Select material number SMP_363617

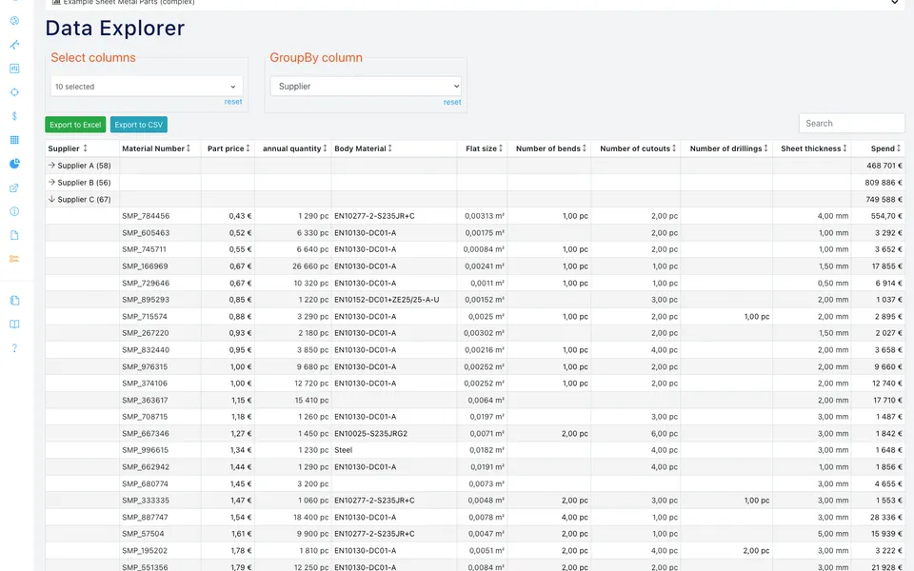145,401
